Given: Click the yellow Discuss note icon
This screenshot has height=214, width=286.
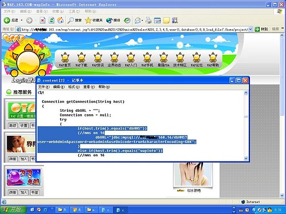Looking at the screenshot, I should click(x=166, y=20).
